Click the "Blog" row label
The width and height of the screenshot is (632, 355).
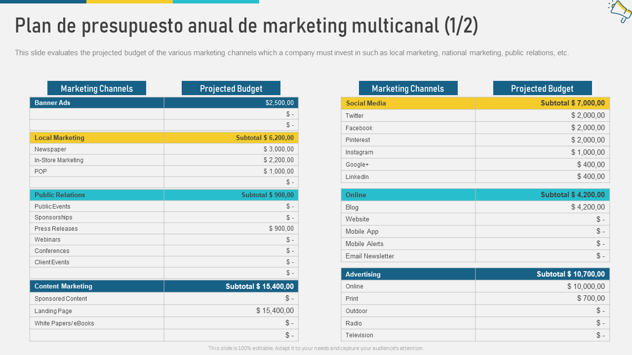click(x=352, y=208)
